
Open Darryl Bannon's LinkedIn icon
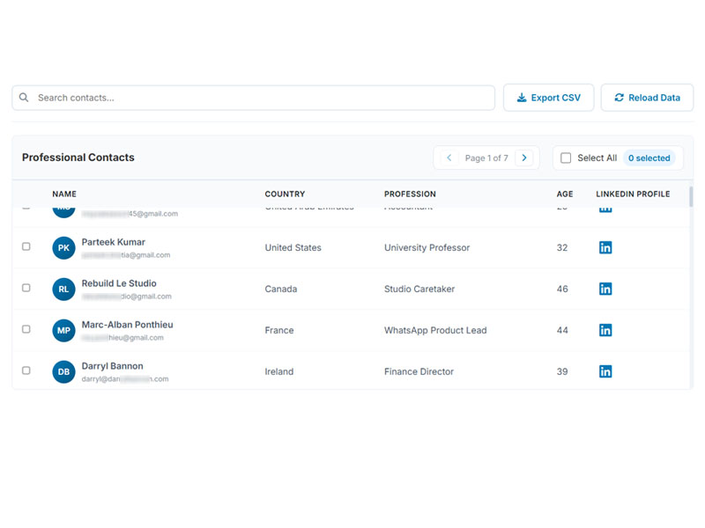(x=605, y=371)
